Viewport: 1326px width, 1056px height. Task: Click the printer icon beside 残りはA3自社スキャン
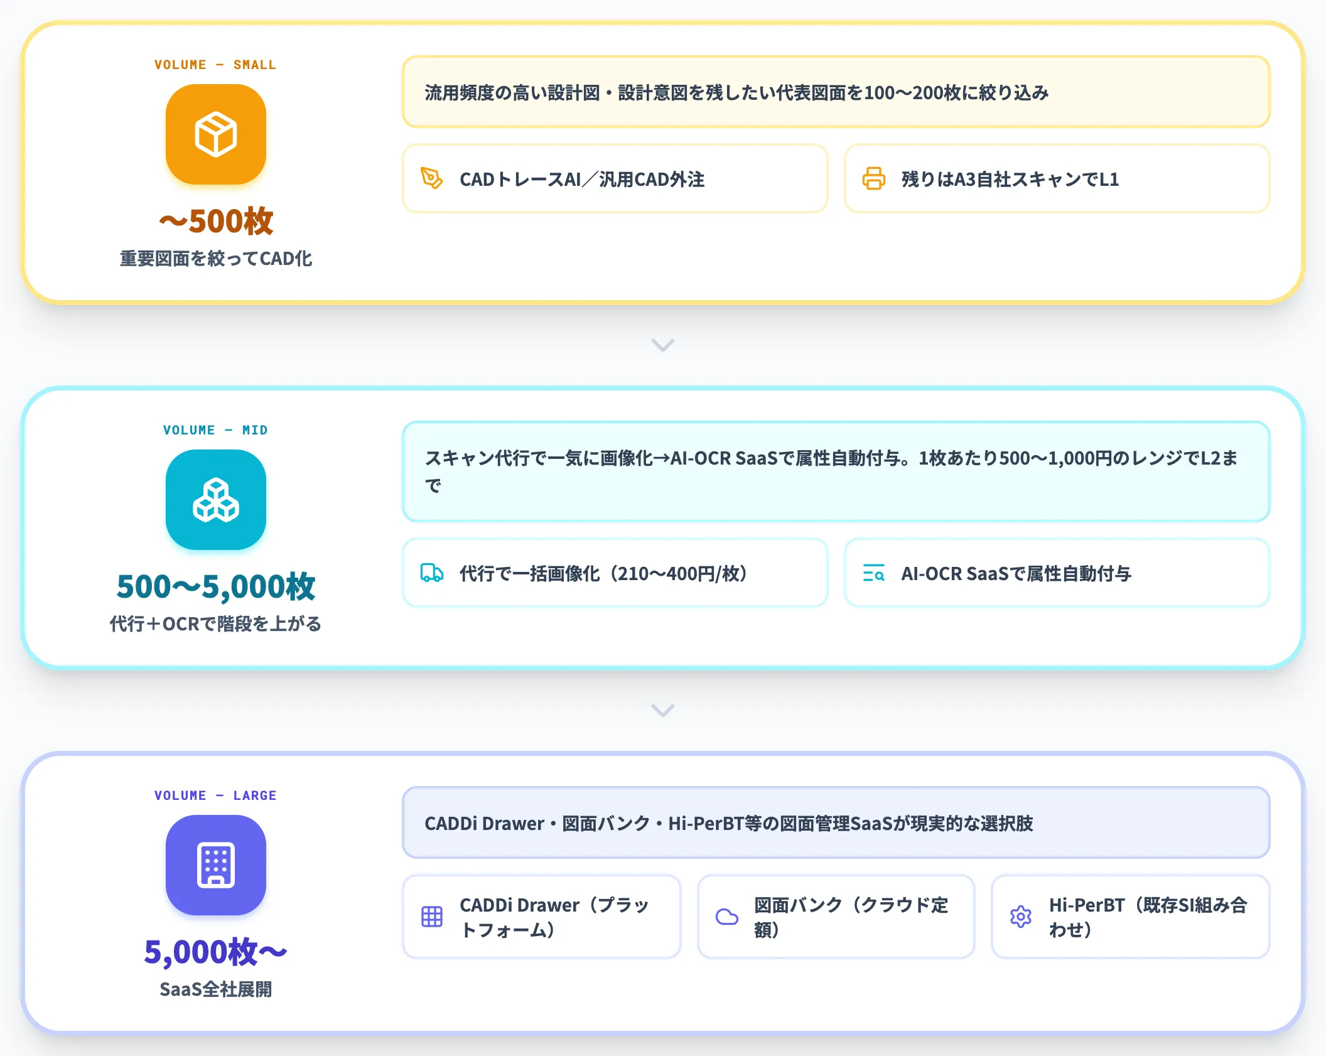tap(874, 179)
